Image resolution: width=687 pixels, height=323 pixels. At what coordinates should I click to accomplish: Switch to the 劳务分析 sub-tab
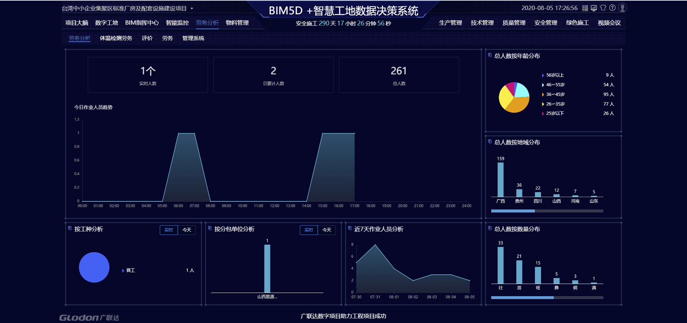pyautogui.click(x=79, y=38)
